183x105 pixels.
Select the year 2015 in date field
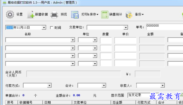(x=10, y=27)
